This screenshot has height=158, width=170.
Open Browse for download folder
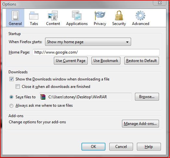147,97
